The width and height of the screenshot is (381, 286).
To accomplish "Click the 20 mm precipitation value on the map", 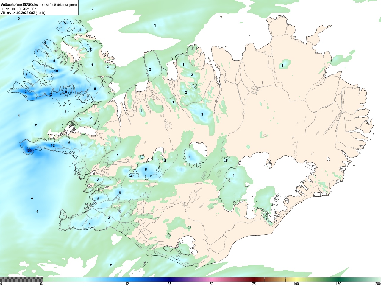I will pyautogui.click(x=29, y=151).
